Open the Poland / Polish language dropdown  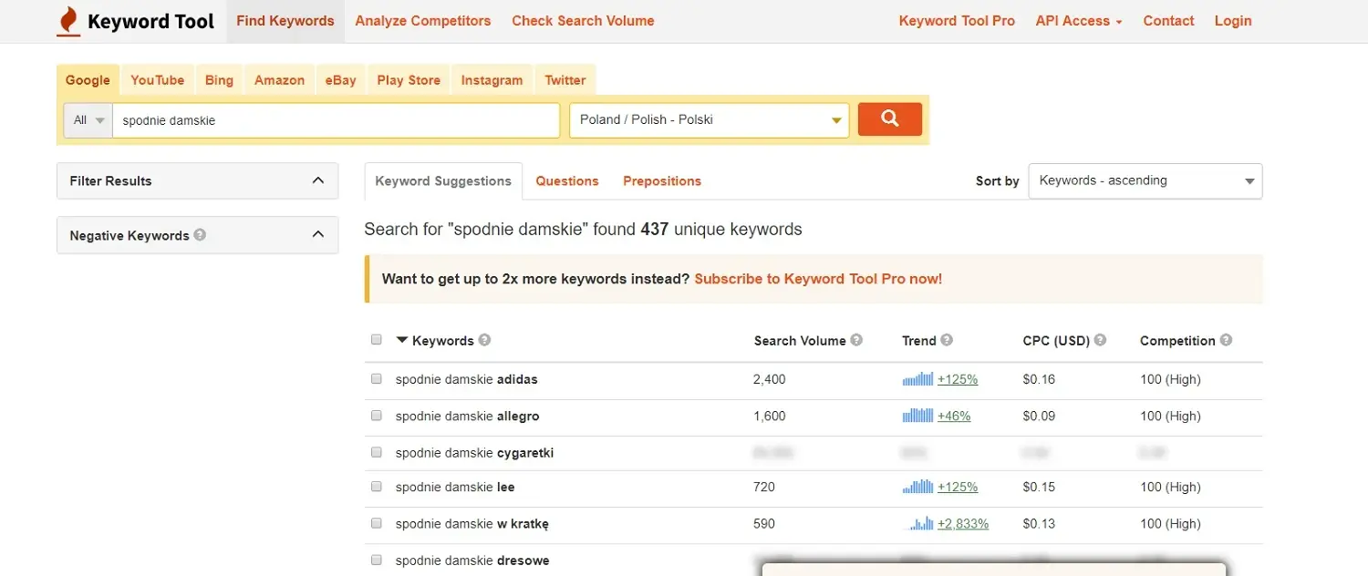click(x=709, y=119)
